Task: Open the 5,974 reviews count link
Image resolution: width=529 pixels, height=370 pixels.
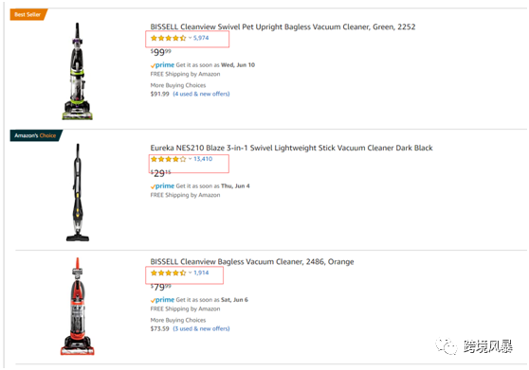Action: (201, 38)
